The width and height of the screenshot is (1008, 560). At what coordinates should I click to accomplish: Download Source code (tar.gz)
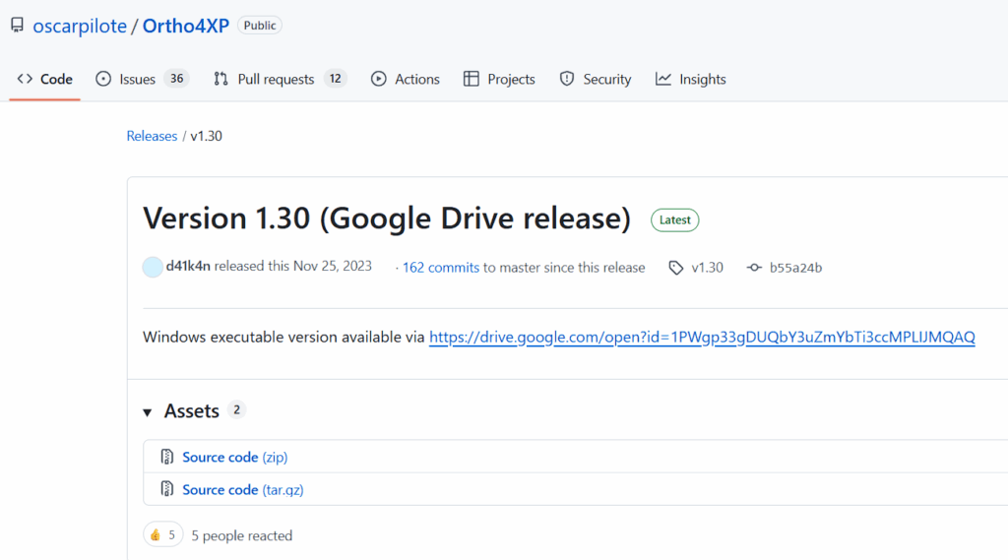[x=243, y=490]
